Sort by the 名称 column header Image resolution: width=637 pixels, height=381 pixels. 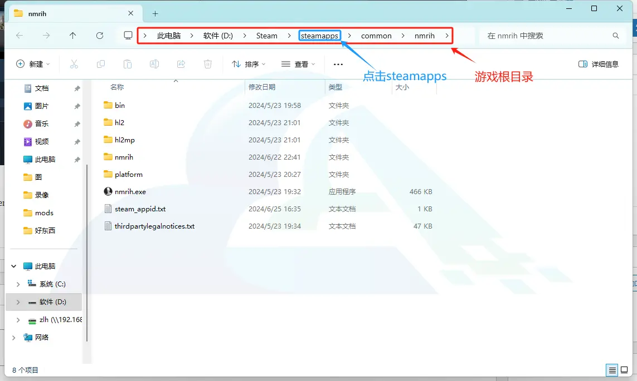coord(117,87)
